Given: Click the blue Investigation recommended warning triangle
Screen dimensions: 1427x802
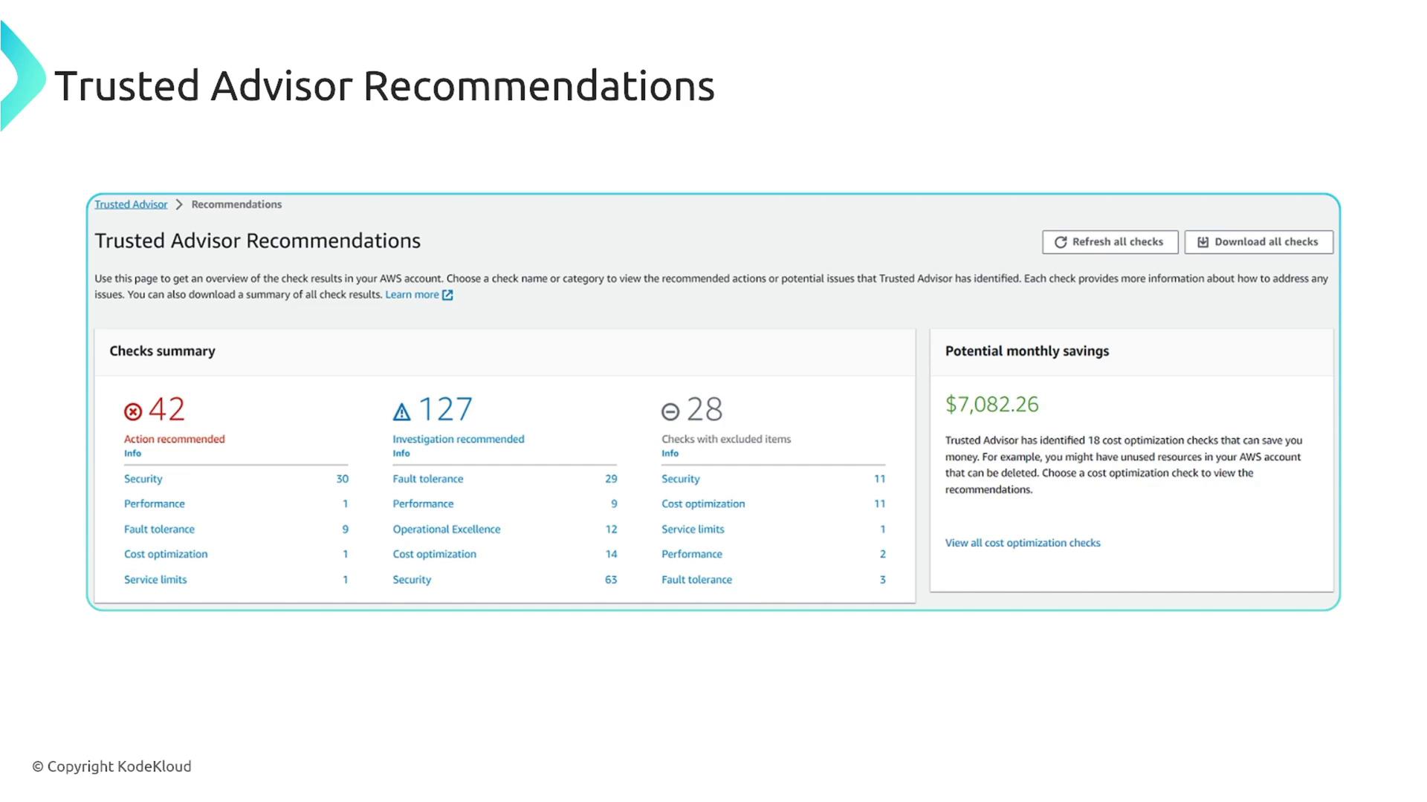Looking at the screenshot, I should (401, 412).
